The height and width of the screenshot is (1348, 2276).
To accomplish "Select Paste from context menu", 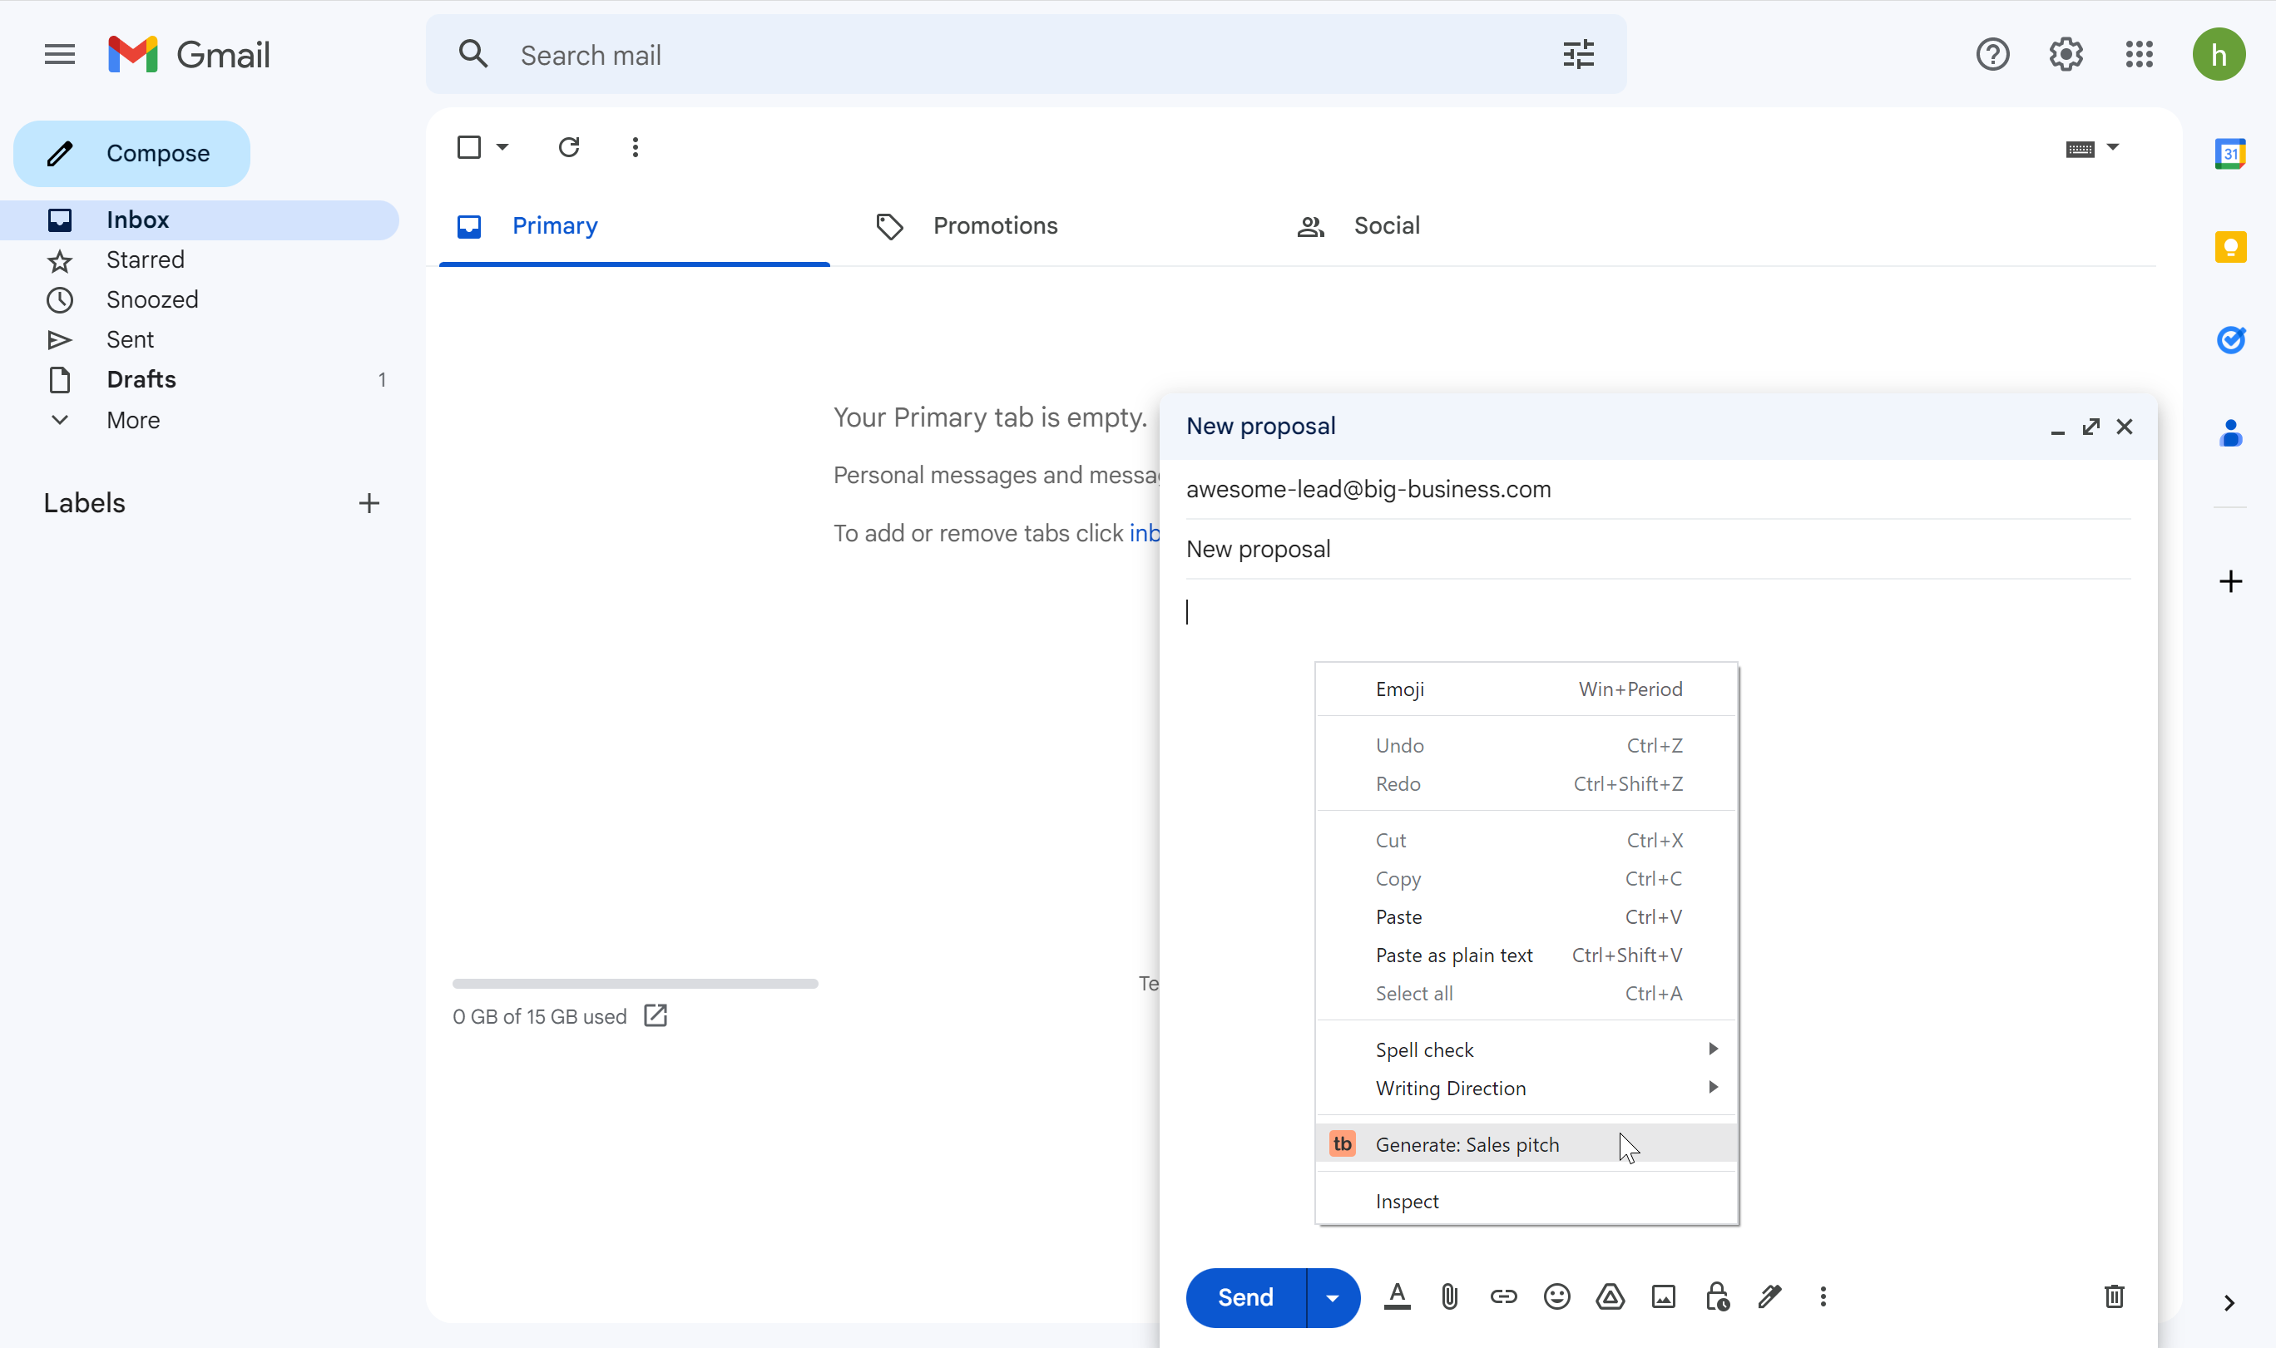I will (x=1526, y=916).
